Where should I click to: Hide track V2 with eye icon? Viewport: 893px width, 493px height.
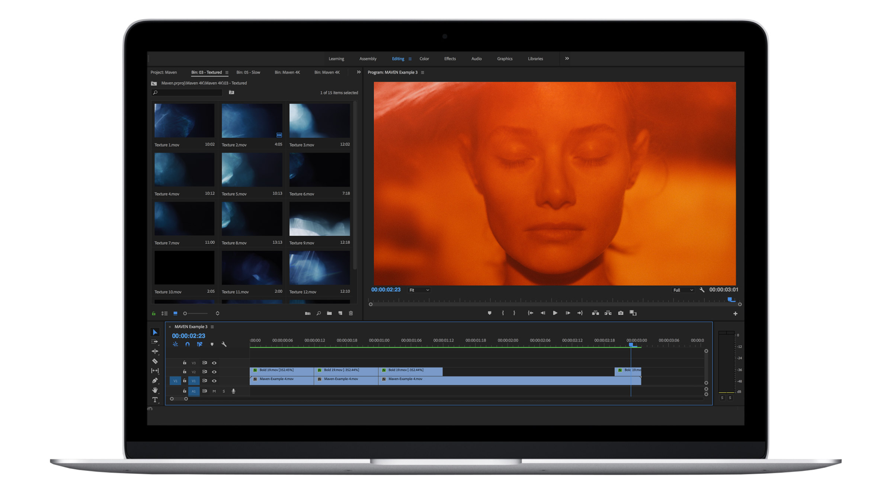214,372
